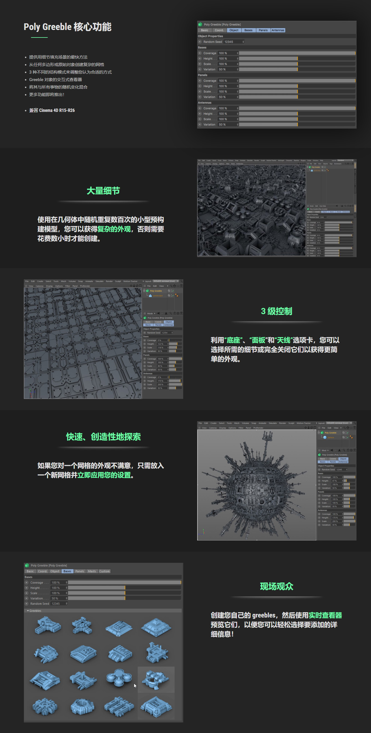Click Variation stepper arrows in Greebles browser panel
Image resolution: width=371 pixels, height=733 pixels.
(67, 598)
